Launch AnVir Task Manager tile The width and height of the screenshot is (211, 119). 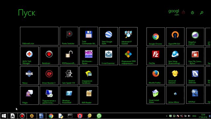[x=29, y=56]
